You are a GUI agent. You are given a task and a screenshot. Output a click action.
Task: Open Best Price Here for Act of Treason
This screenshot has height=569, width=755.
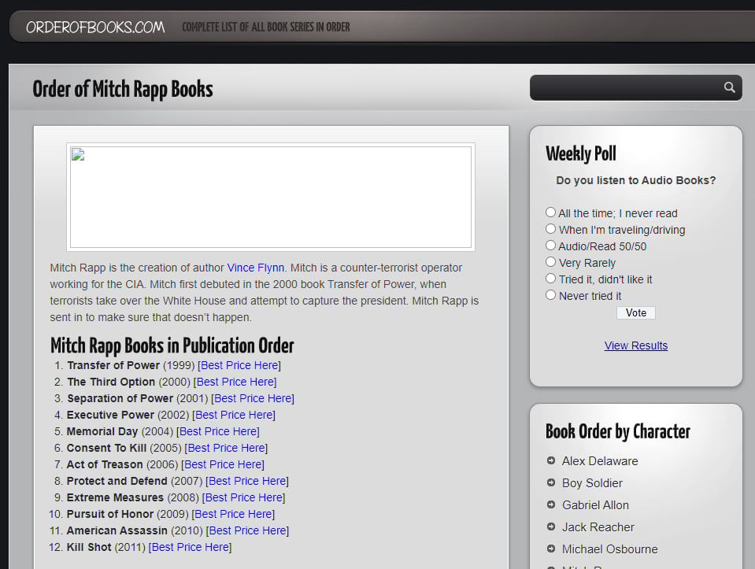tap(223, 464)
